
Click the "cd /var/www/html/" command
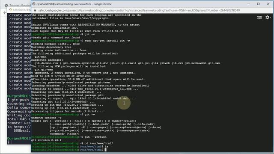pyautogui.click(x=99, y=143)
